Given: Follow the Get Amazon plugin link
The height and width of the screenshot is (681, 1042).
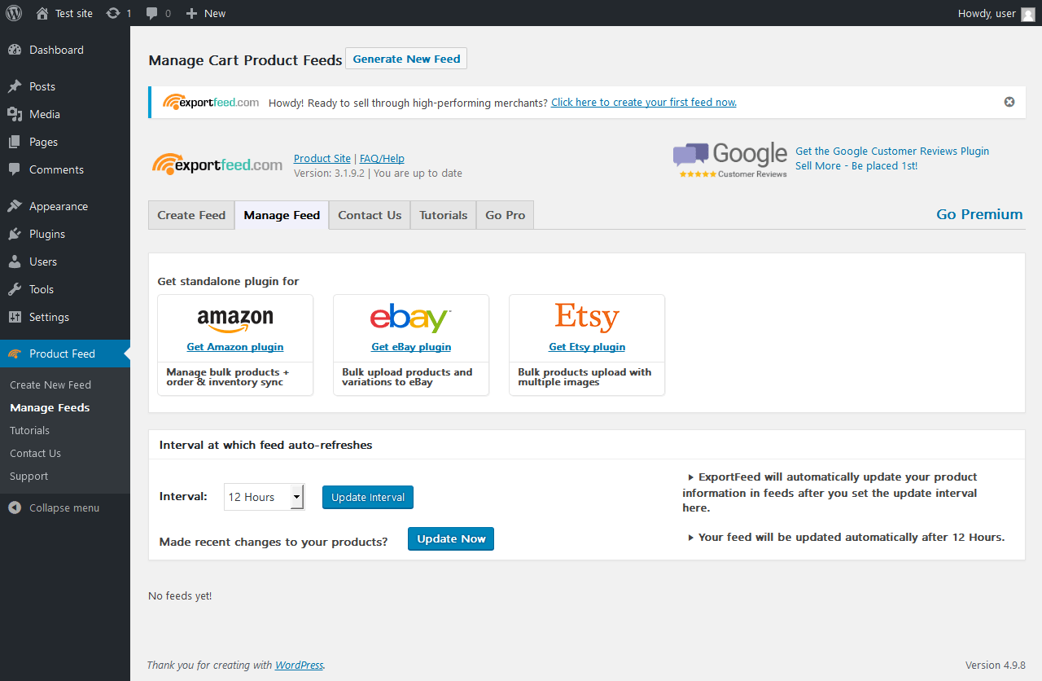Looking at the screenshot, I should [x=235, y=346].
